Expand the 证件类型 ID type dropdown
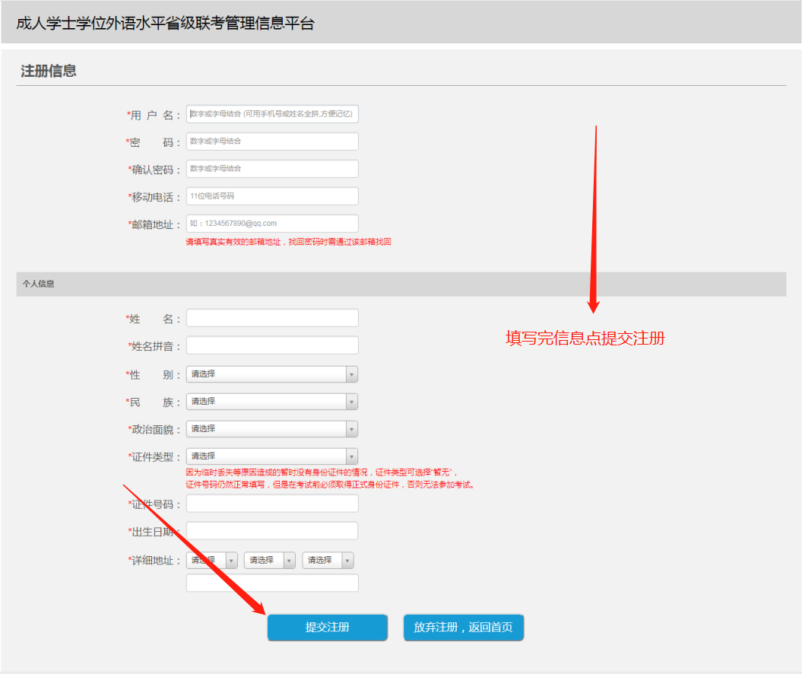Viewport: 802px width, 674px height. [x=272, y=456]
